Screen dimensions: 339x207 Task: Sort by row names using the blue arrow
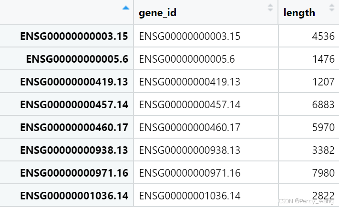pos(126,8)
